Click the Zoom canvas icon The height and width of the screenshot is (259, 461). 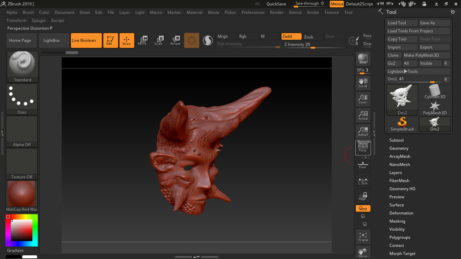(363, 99)
